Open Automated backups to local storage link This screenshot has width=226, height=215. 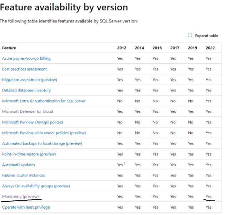click(x=42, y=143)
